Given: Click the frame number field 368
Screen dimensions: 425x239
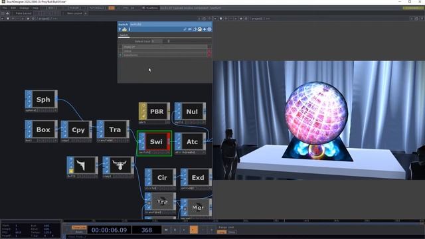Looking at the screenshot, I should [x=147, y=230].
